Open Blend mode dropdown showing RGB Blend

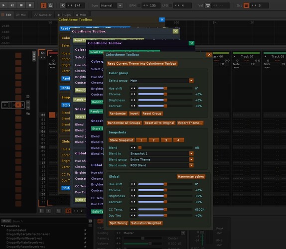(161, 165)
